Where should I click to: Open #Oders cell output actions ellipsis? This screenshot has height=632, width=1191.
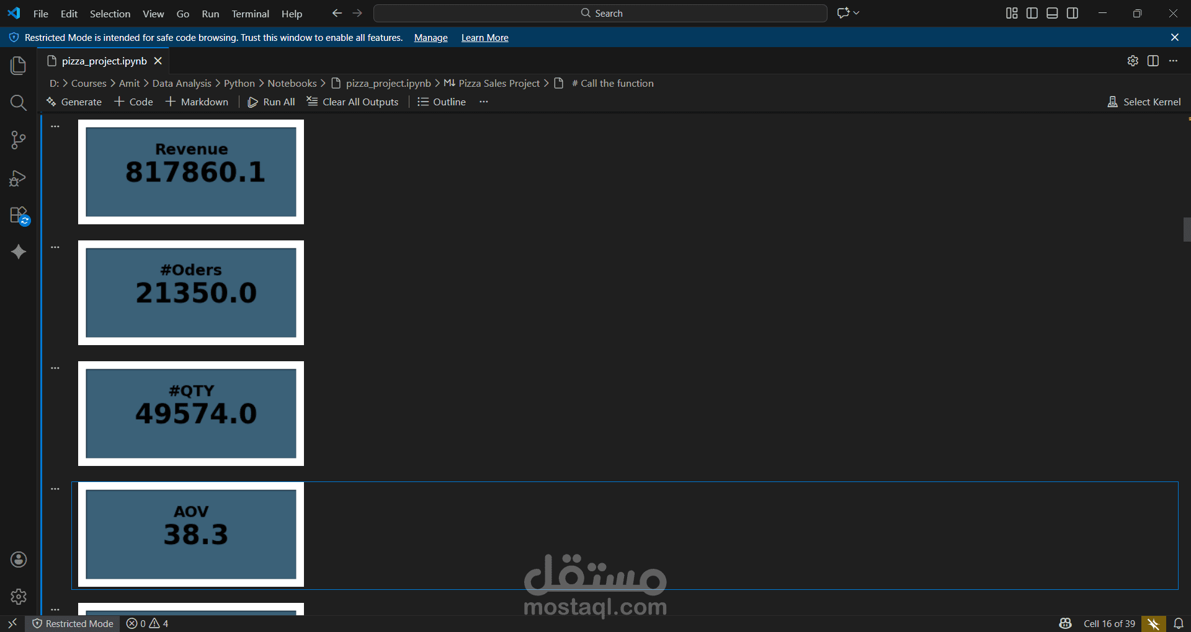(55, 247)
